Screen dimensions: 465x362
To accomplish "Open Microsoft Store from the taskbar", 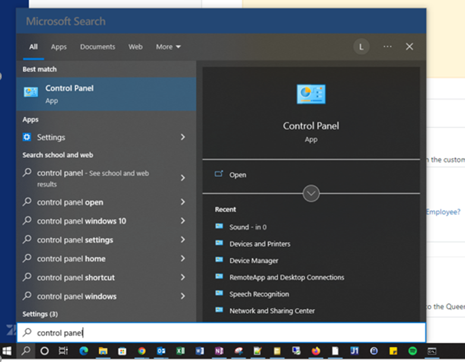I will click(x=122, y=351).
